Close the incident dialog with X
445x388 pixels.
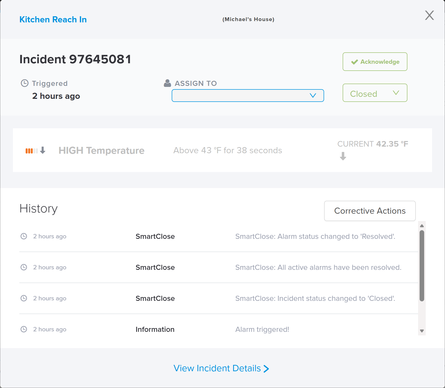(429, 15)
